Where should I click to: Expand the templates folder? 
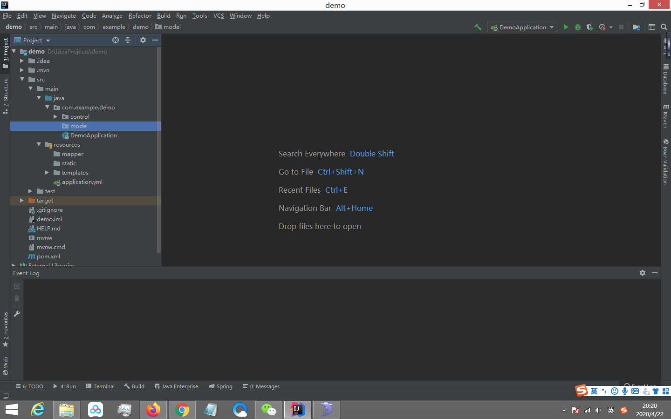pyautogui.click(x=47, y=172)
